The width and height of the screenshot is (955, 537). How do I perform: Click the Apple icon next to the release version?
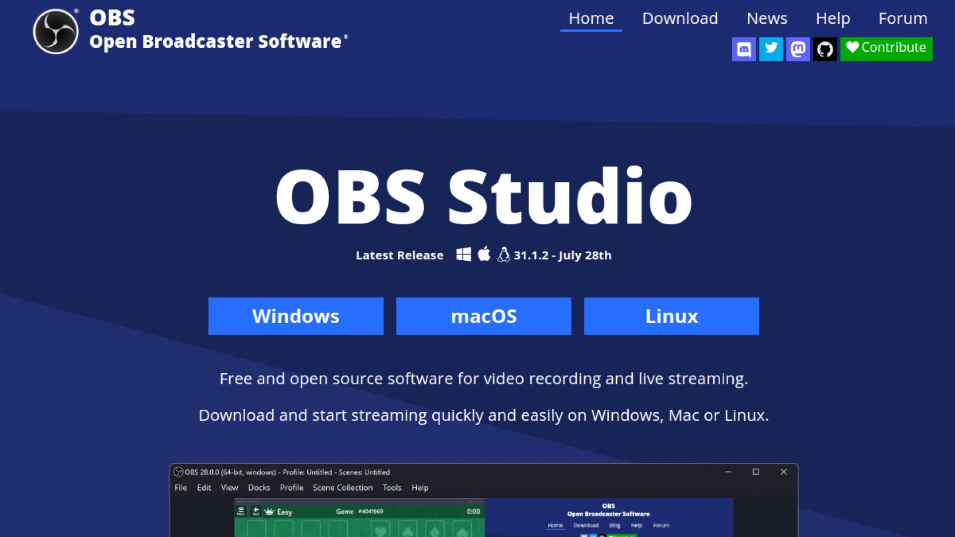click(x=483, y=254)
